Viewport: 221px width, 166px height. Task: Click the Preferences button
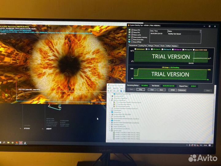tap(182, 90)
